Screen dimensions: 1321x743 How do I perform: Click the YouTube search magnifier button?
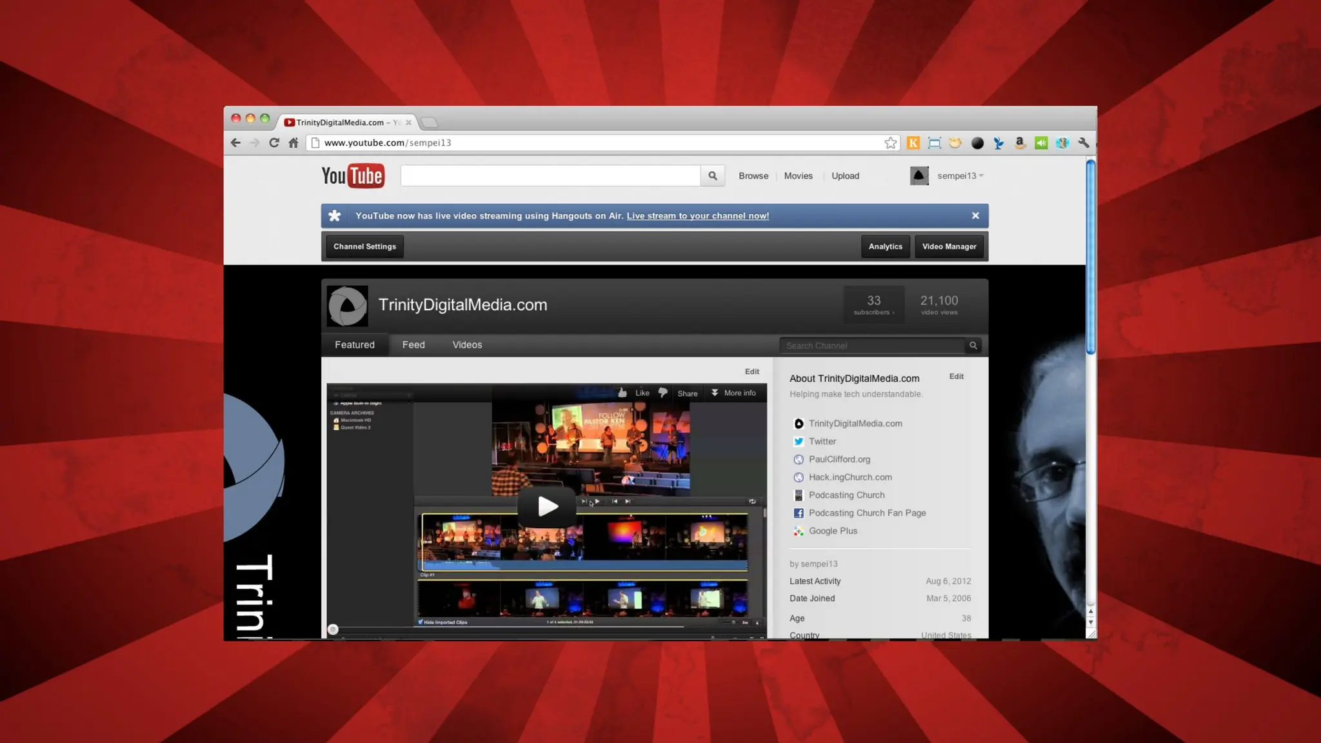[712, 175]
